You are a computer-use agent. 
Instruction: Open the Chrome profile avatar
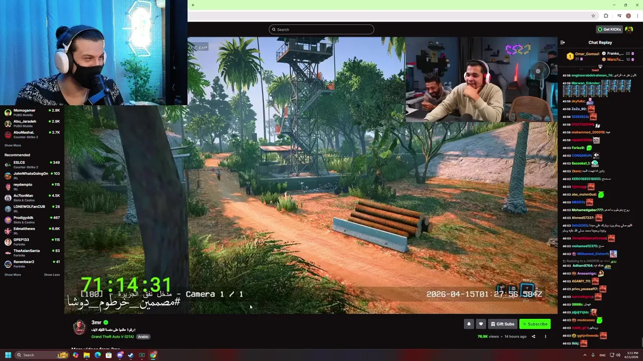pyautogui.click(x=628, y=16)
